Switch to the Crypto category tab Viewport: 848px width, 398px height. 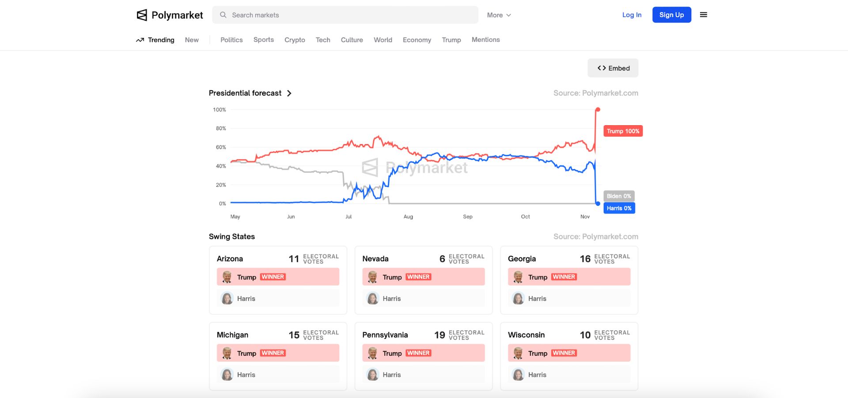[x=295, y=40]
